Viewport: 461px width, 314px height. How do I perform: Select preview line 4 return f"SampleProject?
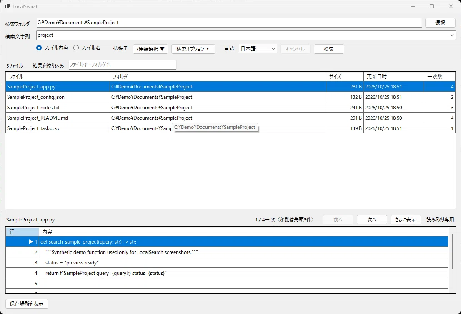pos(227,273)
